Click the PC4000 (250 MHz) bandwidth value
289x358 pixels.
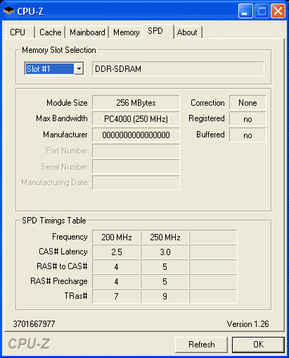click(136, 118)
